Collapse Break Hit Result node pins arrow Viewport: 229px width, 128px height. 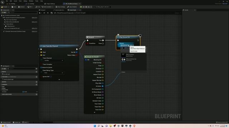(x=94, y=112)
